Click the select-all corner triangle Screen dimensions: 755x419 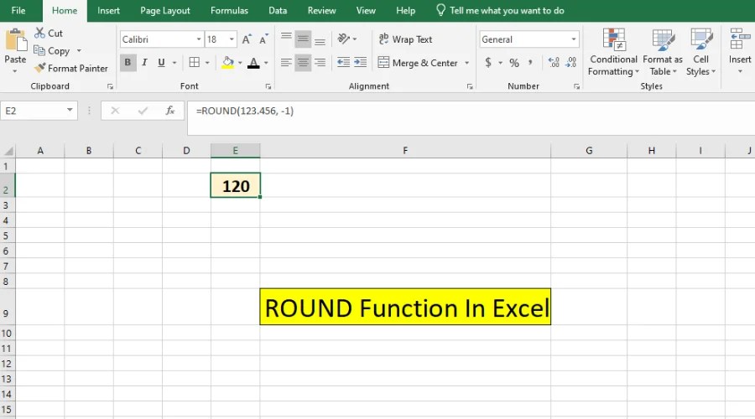[8, 151]
